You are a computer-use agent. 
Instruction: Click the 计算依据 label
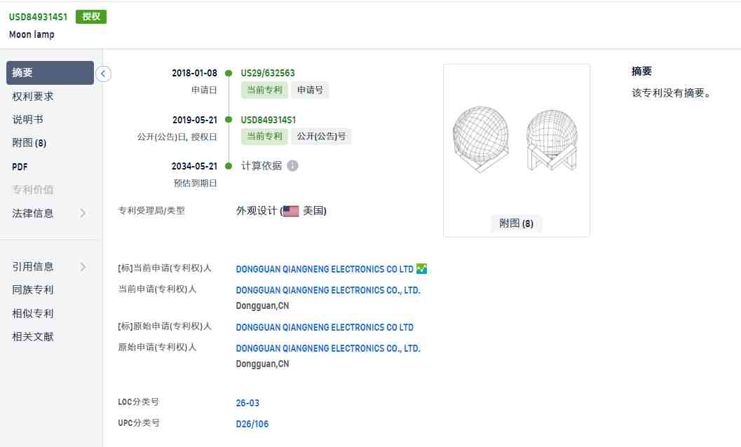[x=261, y=166]
